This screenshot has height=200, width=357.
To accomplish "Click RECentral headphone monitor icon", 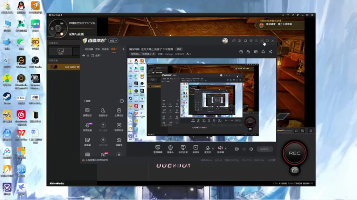I will [296, 131].
